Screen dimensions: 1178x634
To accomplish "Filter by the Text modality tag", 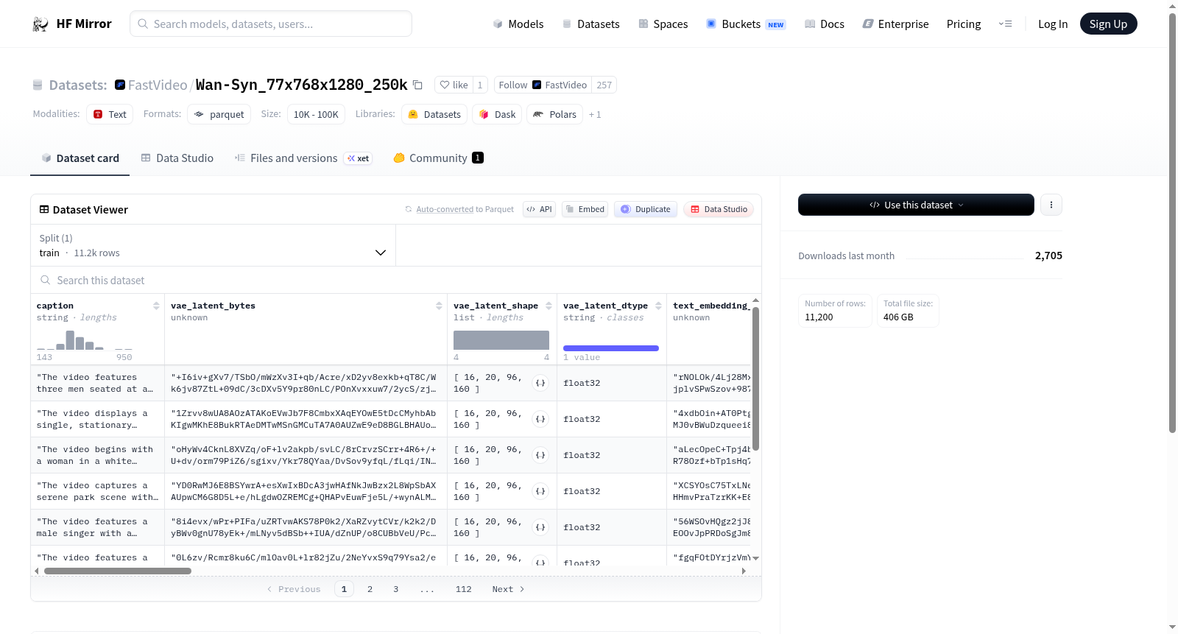I will [x=110, y=114].
